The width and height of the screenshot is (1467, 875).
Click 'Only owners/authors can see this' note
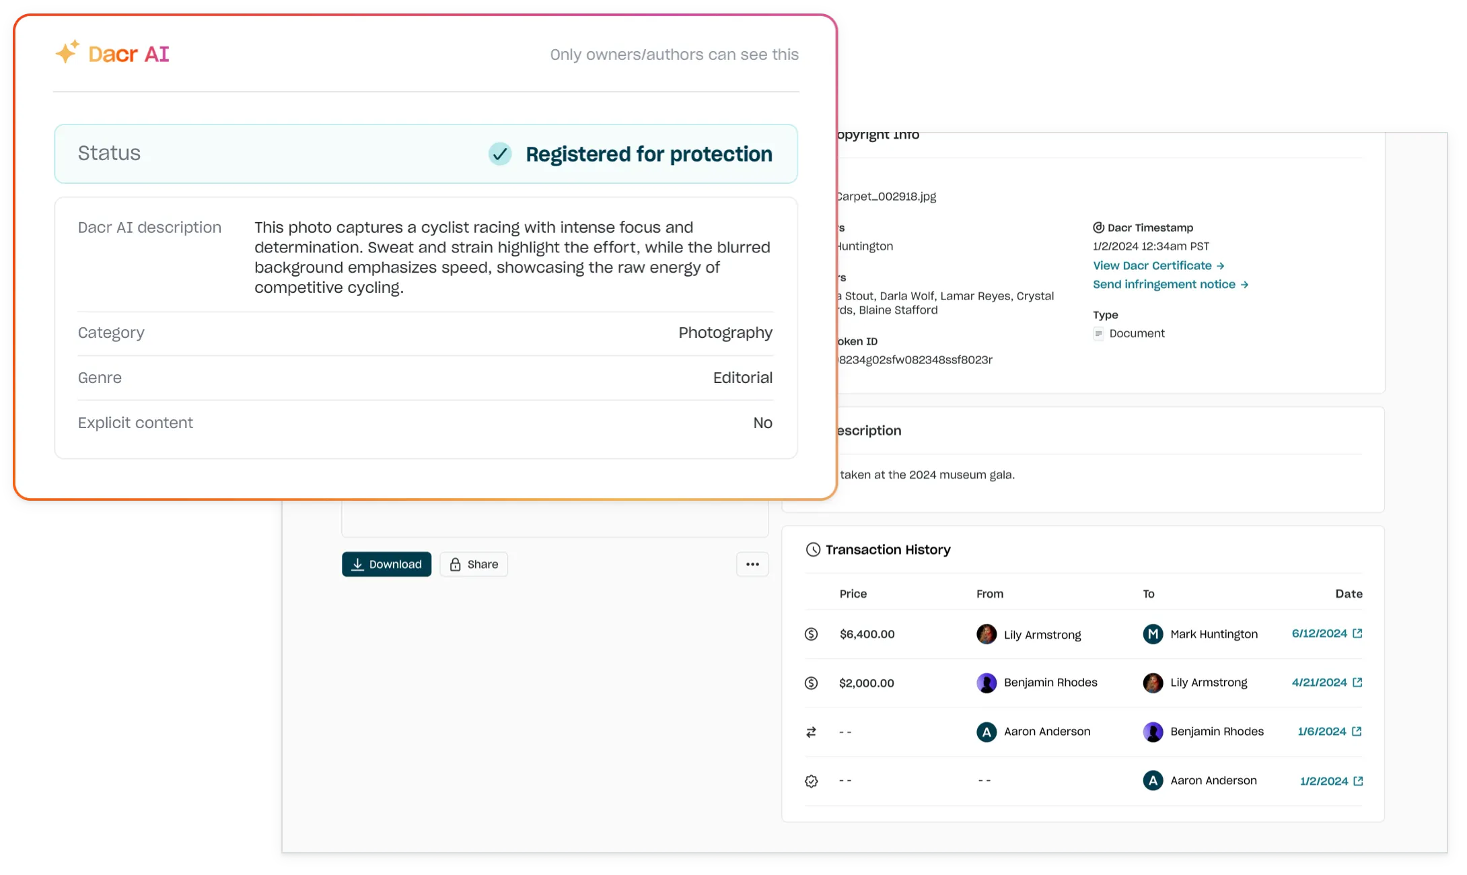point(674,55)
